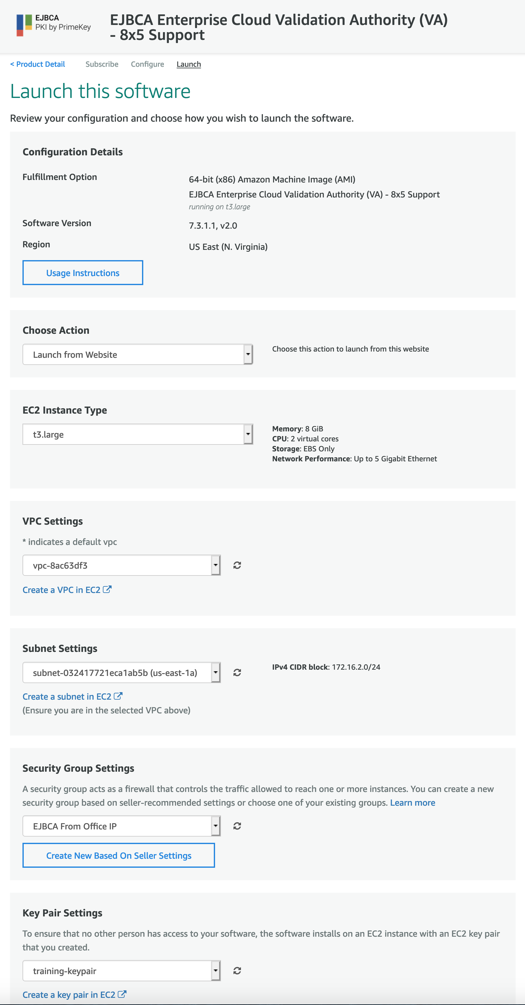Refresh the key pair list
The width and height of the screenshot is (525, 1005).
(x=237, y=970)
